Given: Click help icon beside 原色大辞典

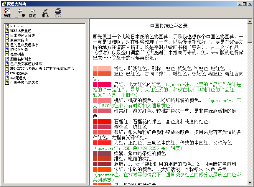Looking at the screenshot, I should (x=7, y=40).
